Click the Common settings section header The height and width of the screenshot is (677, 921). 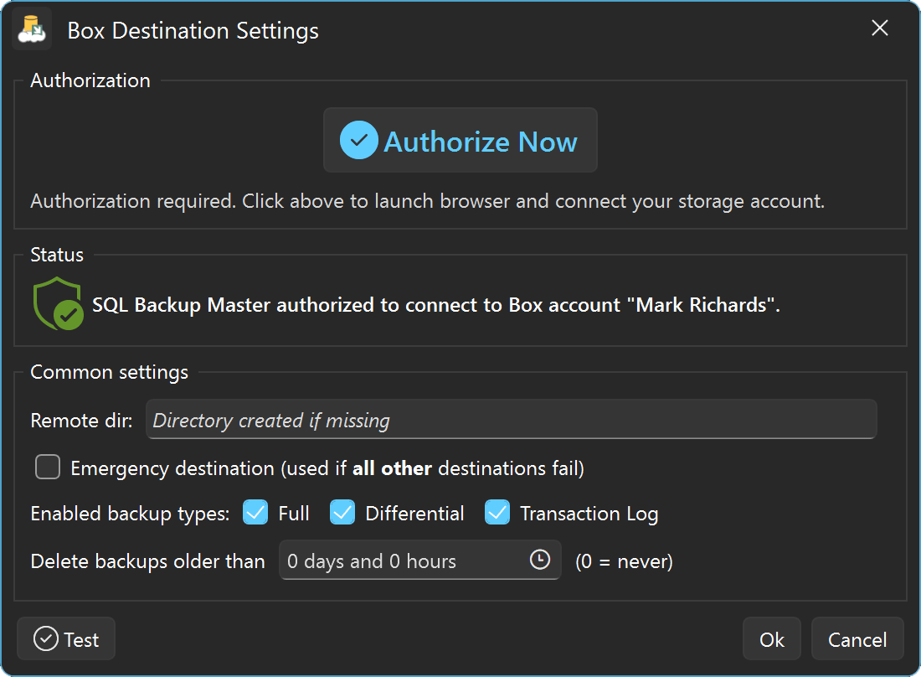coord(109,371)
